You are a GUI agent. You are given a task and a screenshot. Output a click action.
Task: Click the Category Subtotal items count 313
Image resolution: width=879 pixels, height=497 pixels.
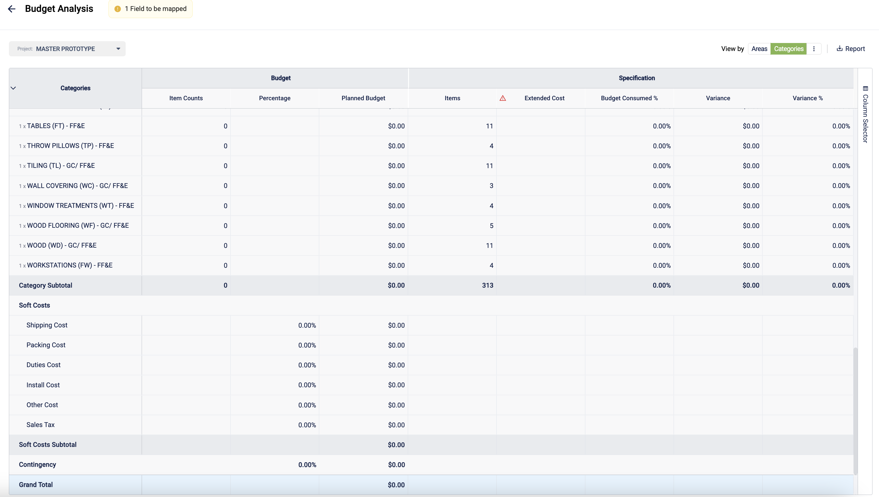pos(488,285)
